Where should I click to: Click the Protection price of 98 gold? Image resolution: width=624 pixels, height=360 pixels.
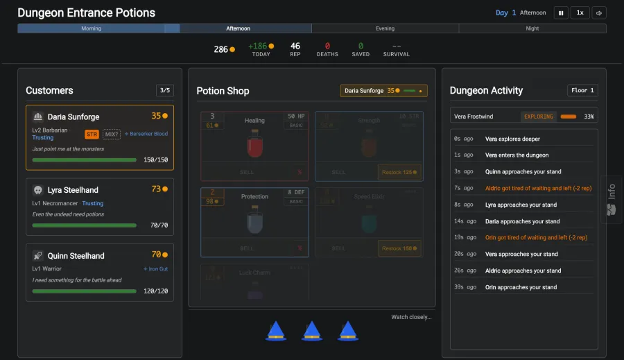pyautogui.click(x=212, y=201)
